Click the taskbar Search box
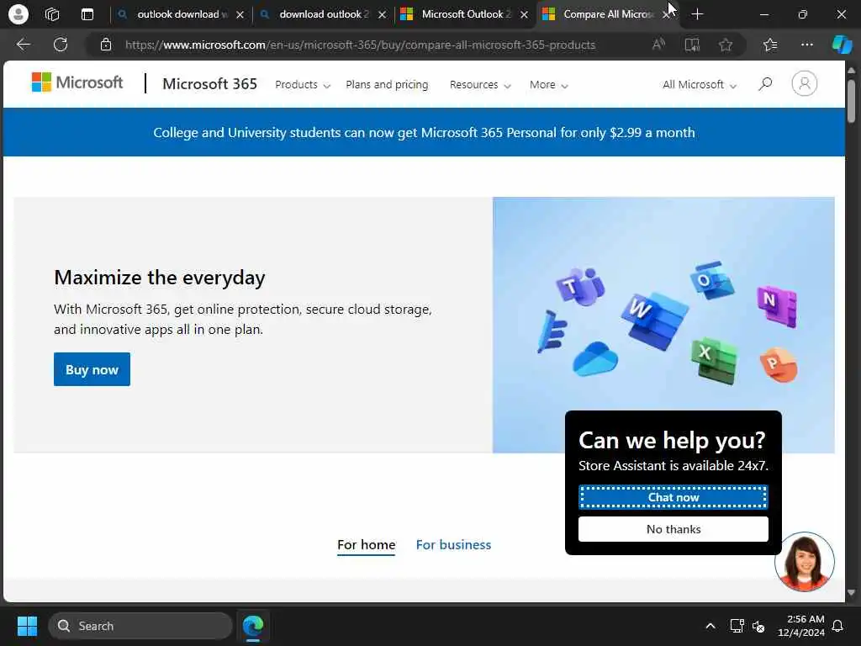 140,626
